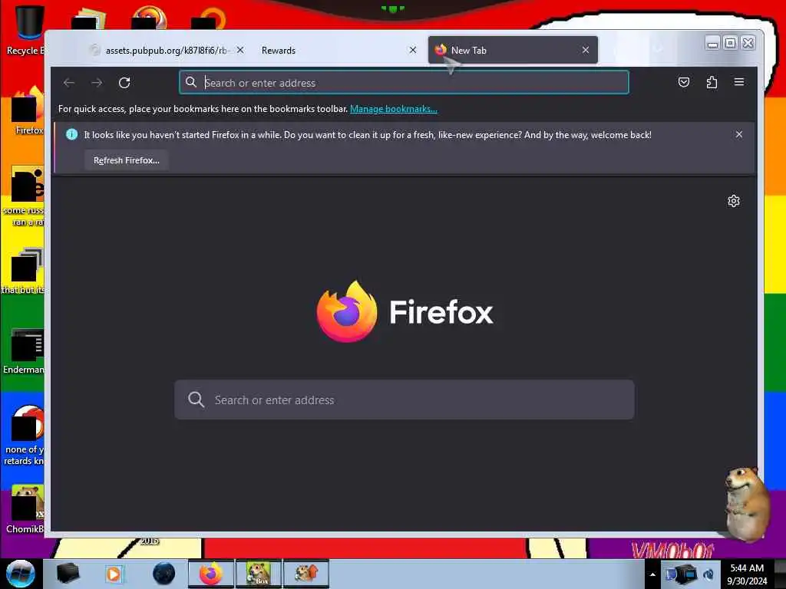Click the bookmarks toolbar hint text
The height and width of the screenshot is (589, 786).
[203, 109]
